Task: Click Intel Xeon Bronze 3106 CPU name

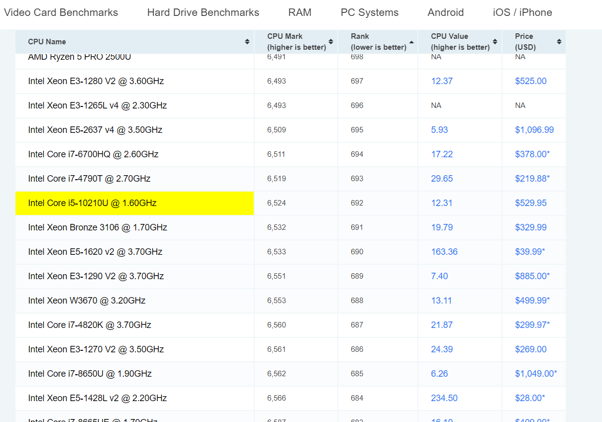Action: tap(98, 227)
